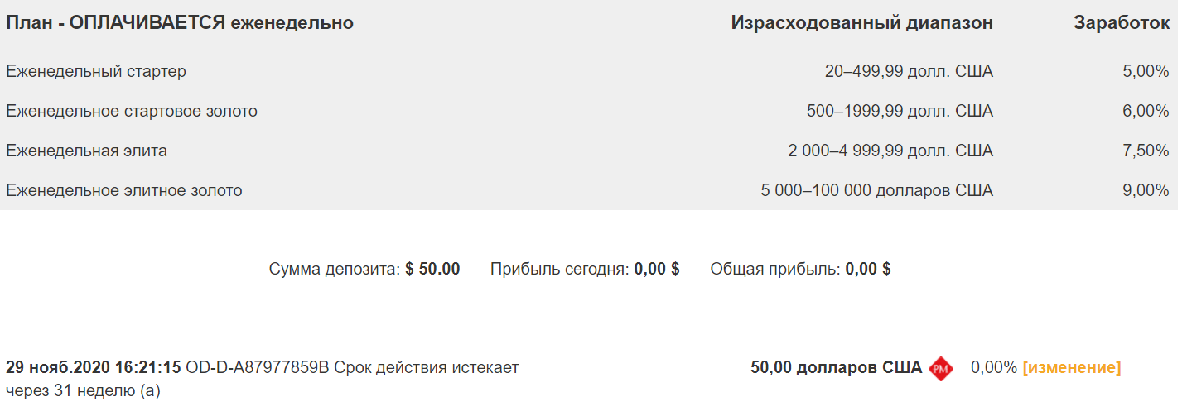
Task: Select the Еженедельный стартер plan row
Action: (x=96, y=72)
